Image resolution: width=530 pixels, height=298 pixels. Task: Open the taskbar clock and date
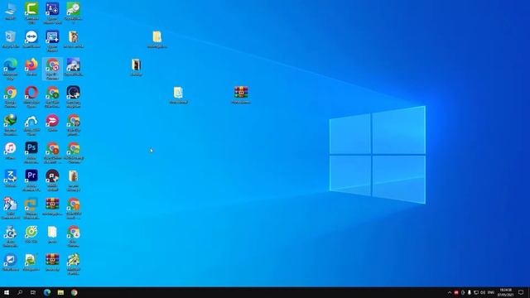505,292
